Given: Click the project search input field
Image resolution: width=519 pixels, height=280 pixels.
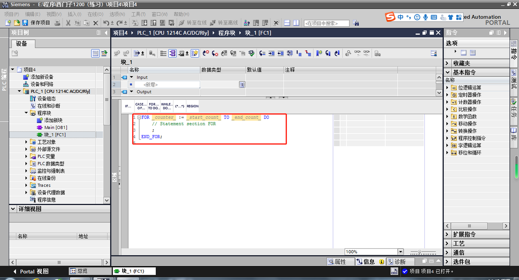Looking at the screenshot, I should pyautogui.click(x=327, y=23).
